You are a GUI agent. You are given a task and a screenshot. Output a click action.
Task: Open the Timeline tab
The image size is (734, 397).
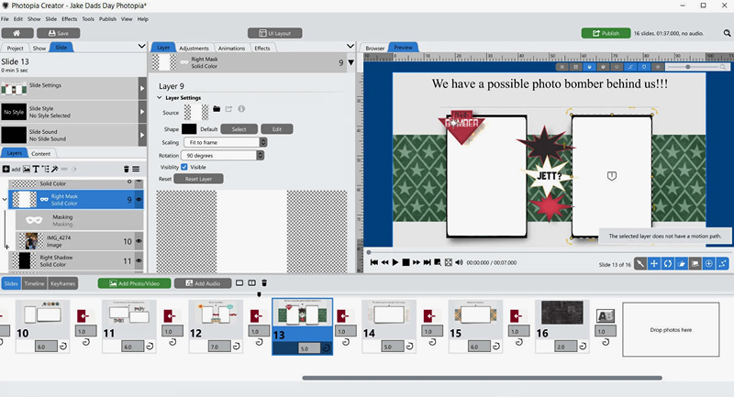34,283
